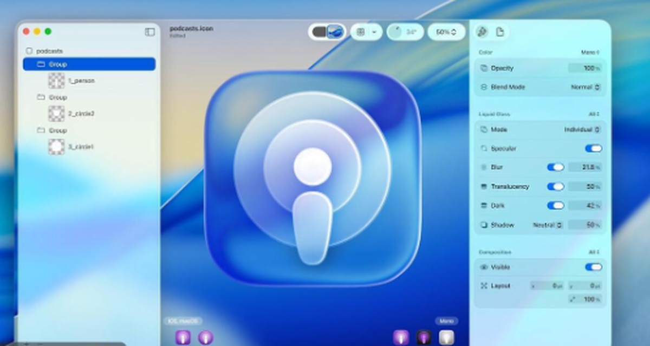Viewport: 650px width, 346px height.
Task: Select the first iOS, macOS preview icon
Action: (x=183, y=338)
